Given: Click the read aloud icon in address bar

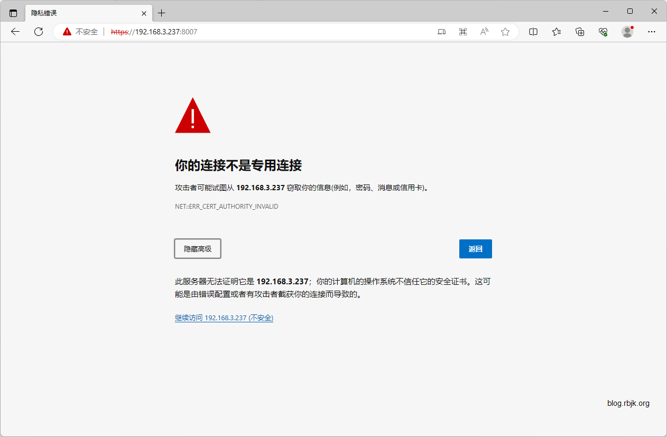Looking at the screenshot, I should pos(484,32).
